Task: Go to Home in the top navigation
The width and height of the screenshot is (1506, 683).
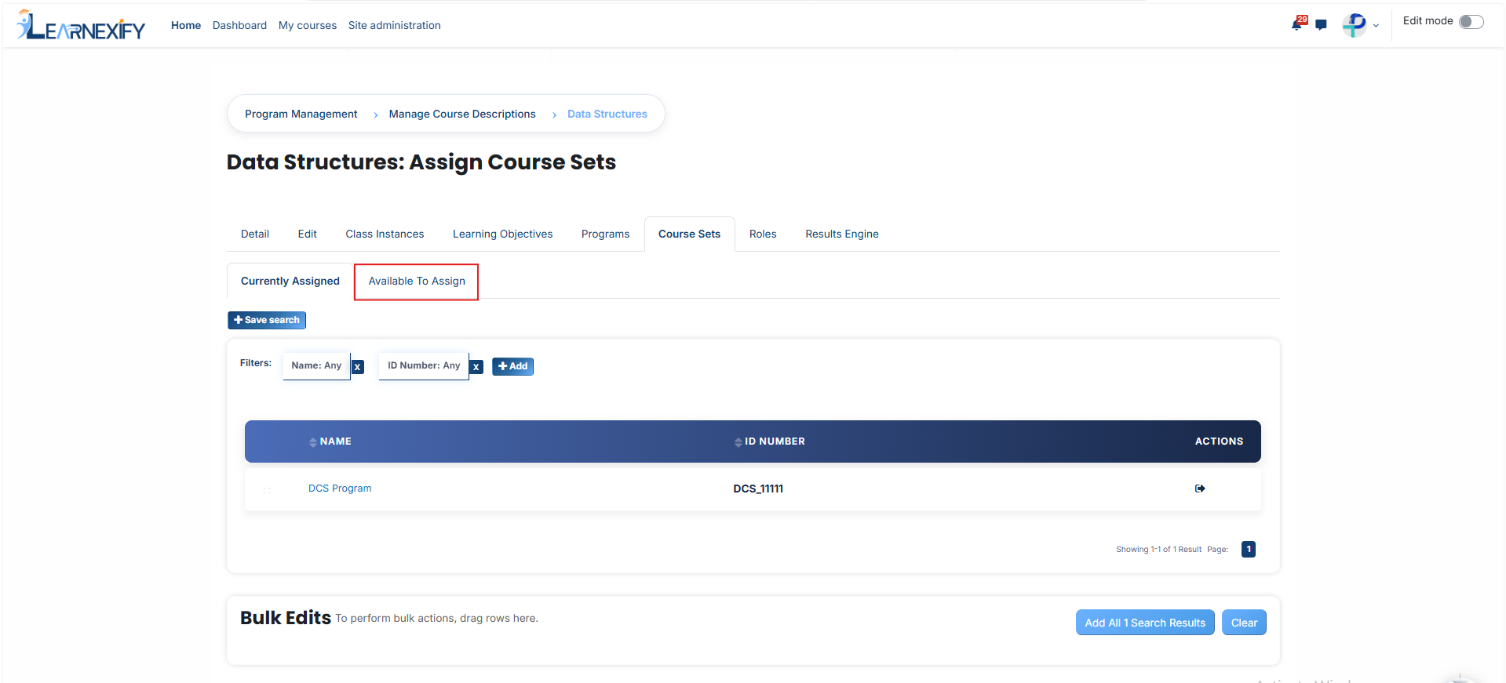Action: (186, 25)
